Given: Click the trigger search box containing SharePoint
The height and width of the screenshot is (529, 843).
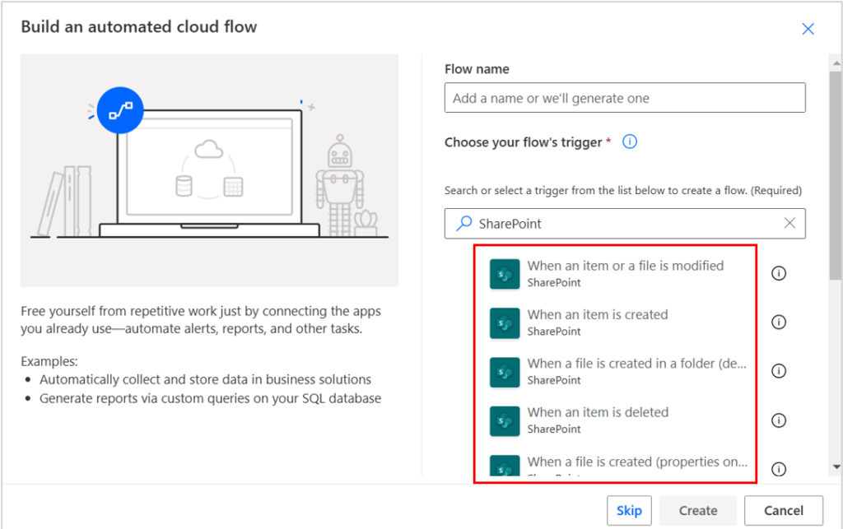Looking at the screenshot, I should [x=625, y=224].
